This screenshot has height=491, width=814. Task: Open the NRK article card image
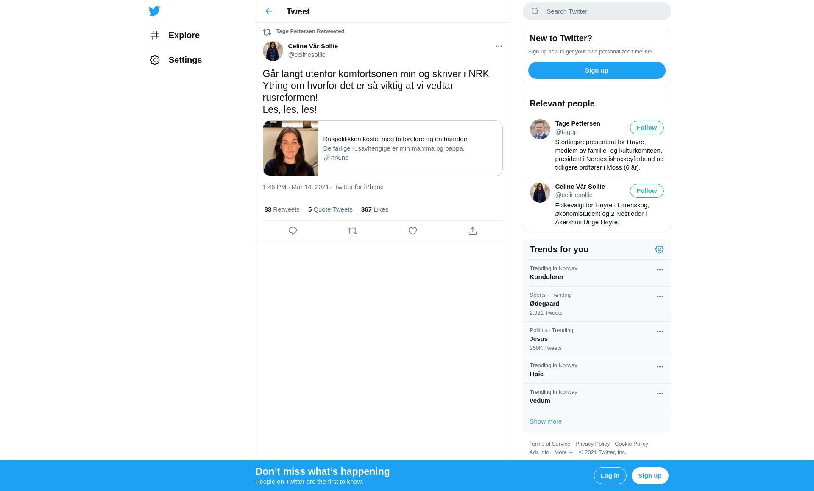coord(290,148)
